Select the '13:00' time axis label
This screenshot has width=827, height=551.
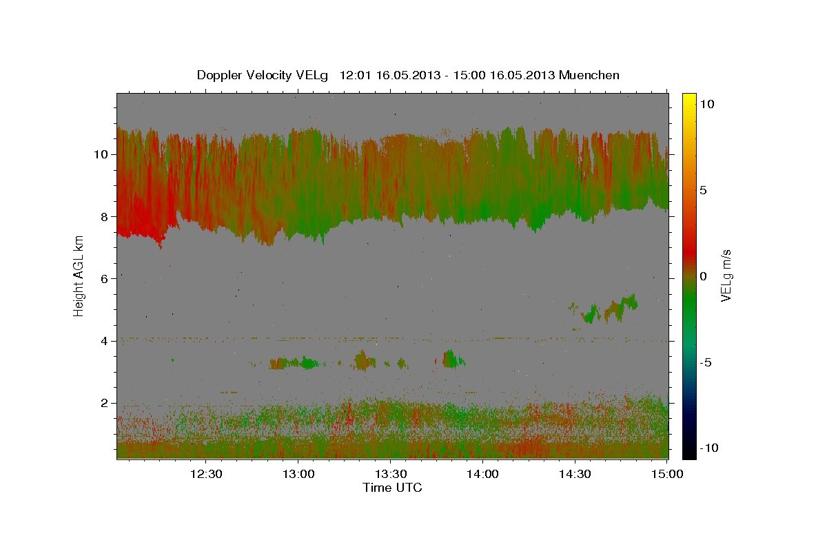298,474
